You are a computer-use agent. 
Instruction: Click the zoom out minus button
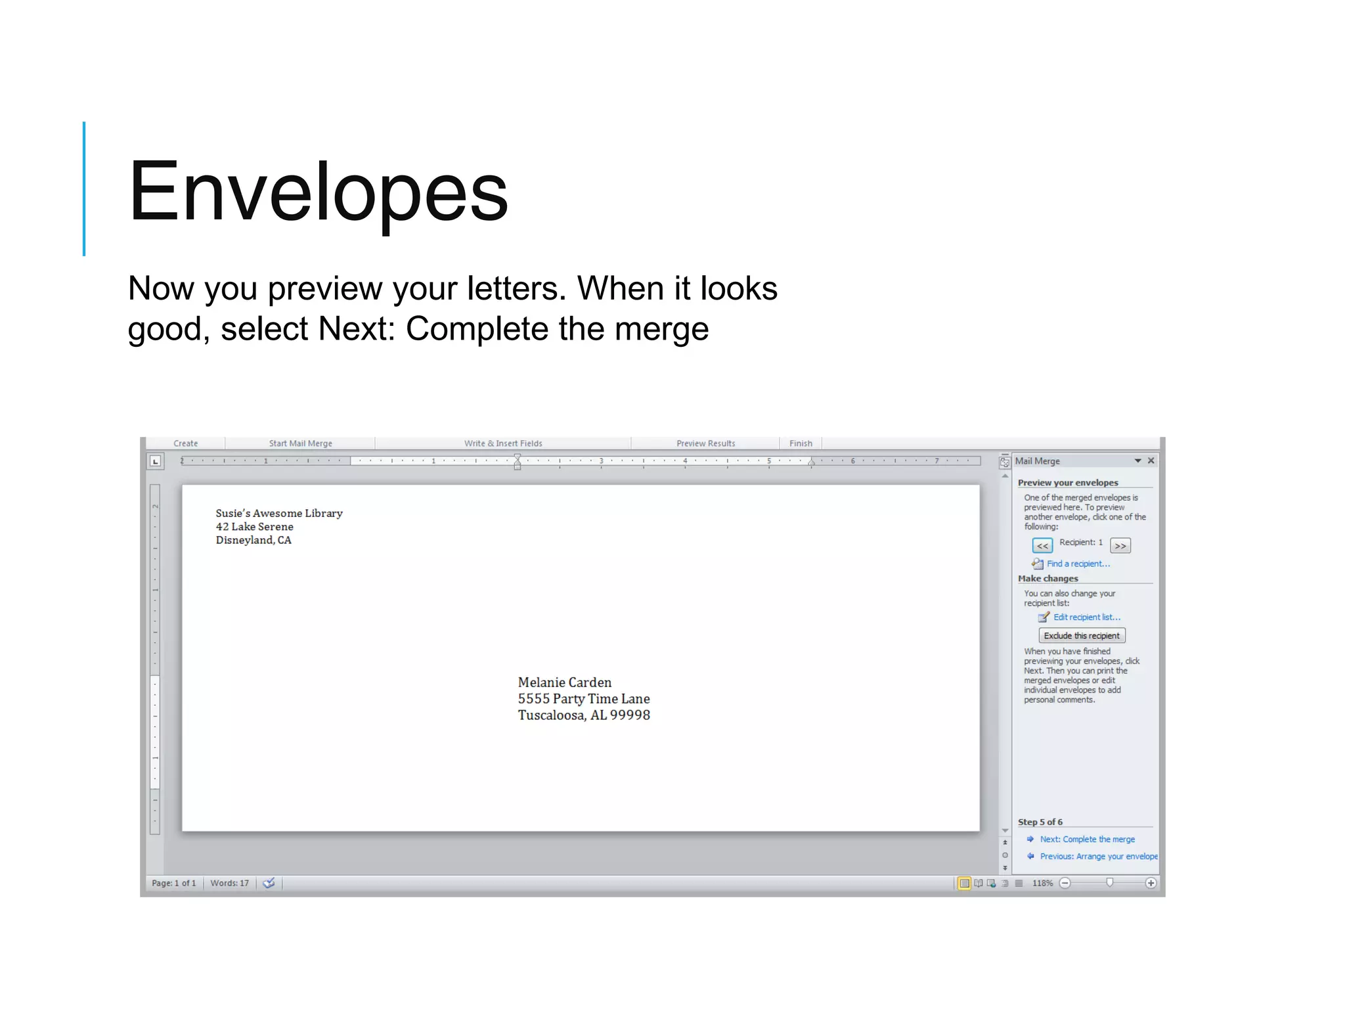1065,883
